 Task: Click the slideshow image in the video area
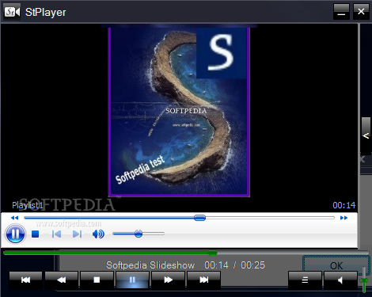pyautogui.click(x=179, y=112)
